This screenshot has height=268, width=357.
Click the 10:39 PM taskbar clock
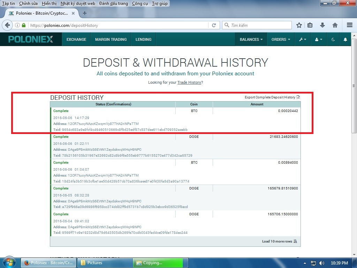point(339,263)
